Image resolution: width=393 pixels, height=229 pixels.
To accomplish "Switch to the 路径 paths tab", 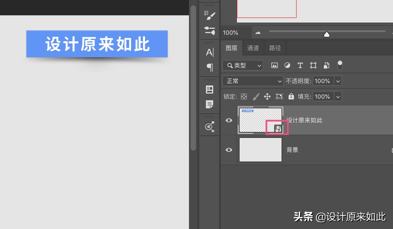I will [x=275, y=48].
